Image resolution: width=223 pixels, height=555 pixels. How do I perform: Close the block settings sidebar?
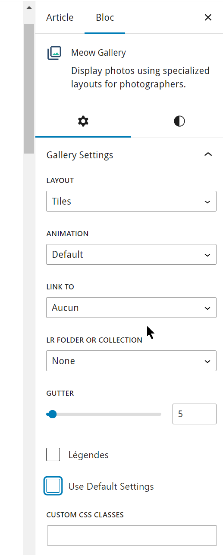(x=208, y=17)
